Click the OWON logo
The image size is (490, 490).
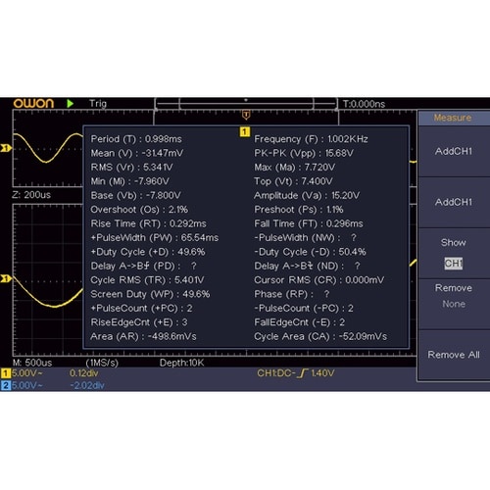(x=33, y=104)
